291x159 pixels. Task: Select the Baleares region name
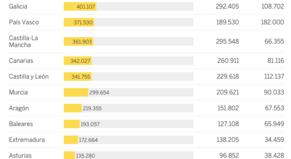21,124
